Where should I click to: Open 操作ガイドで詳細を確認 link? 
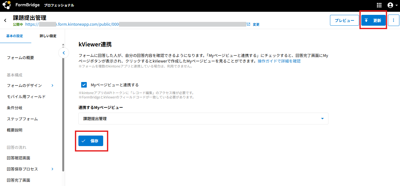point(279,61)
